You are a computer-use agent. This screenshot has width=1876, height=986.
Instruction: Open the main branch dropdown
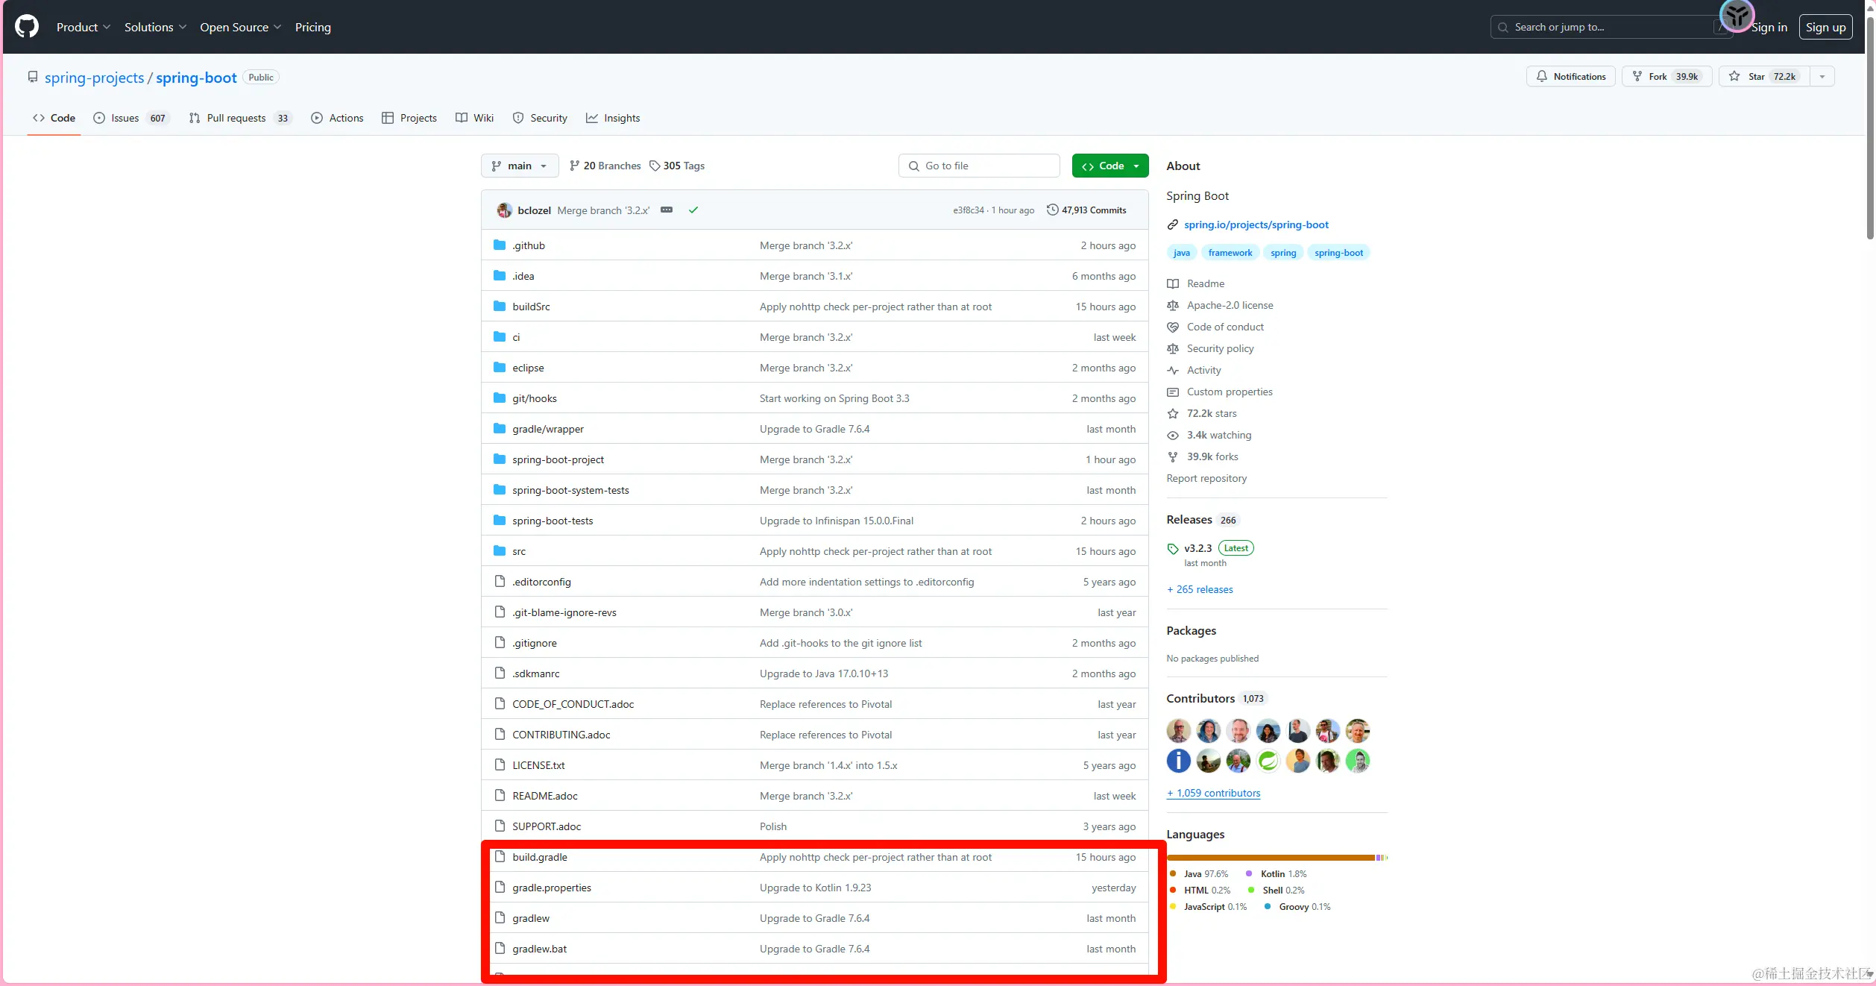point(520,166)
